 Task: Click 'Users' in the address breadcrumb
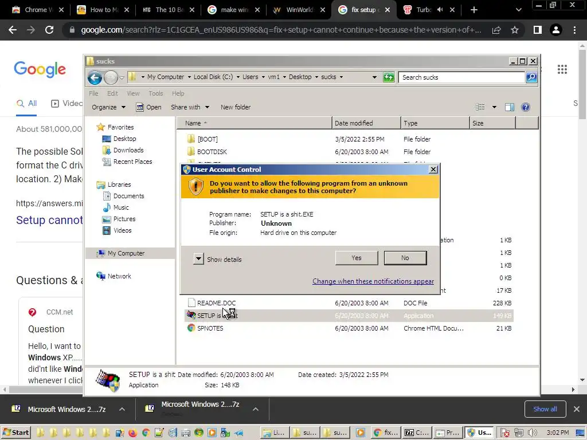coord(250,77)
